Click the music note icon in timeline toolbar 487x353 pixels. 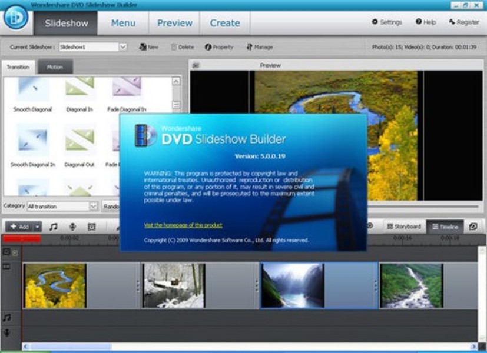54,227
